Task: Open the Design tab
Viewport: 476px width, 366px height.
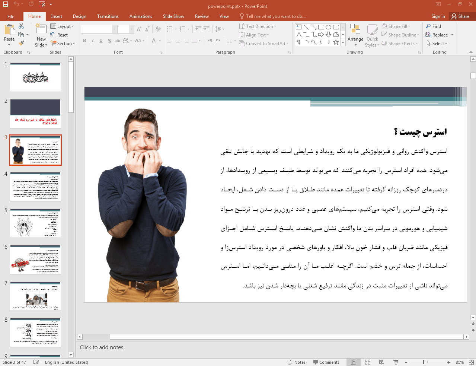Action: coord(79,16)
